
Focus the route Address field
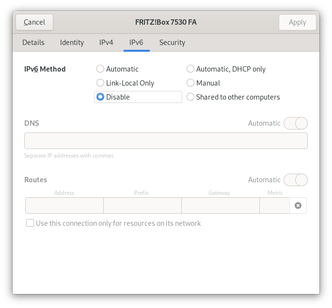[x=64, y=205]
